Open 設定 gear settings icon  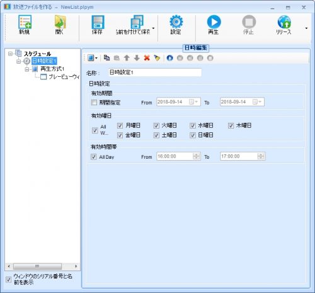pos(176,21)
